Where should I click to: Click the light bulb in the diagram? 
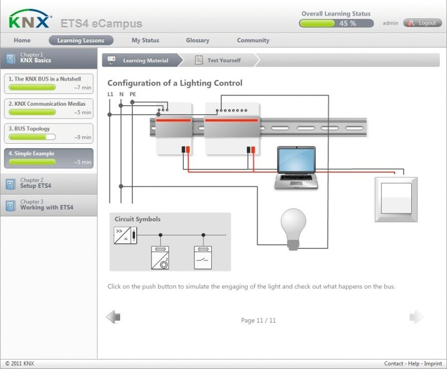[x=293, y=229]
